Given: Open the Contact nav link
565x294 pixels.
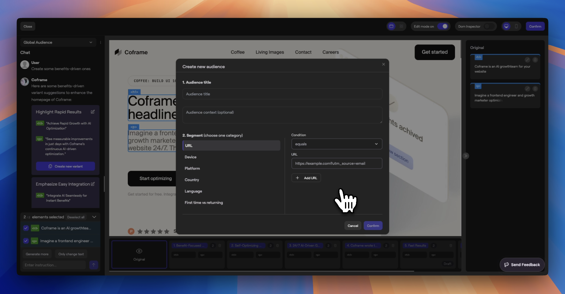Looking at the screenshot, I should point(303,52).
